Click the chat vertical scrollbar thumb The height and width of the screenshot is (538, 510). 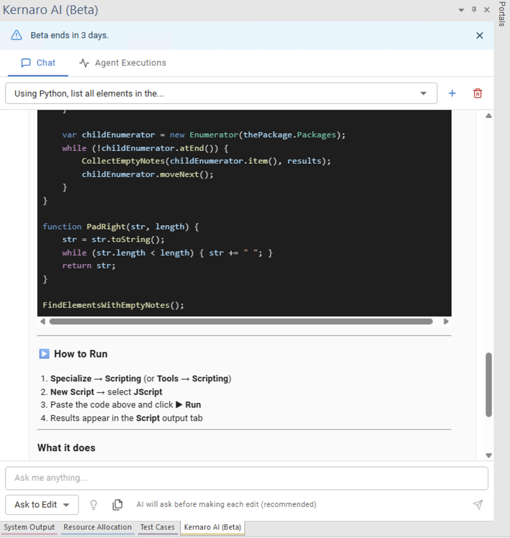coord(489,384)
